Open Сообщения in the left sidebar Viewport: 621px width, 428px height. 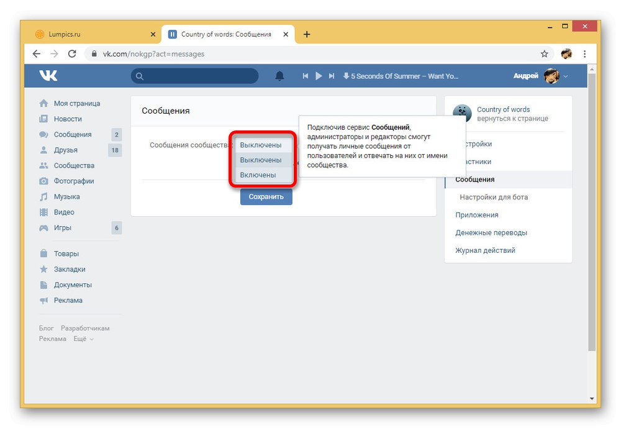[73, 134]
